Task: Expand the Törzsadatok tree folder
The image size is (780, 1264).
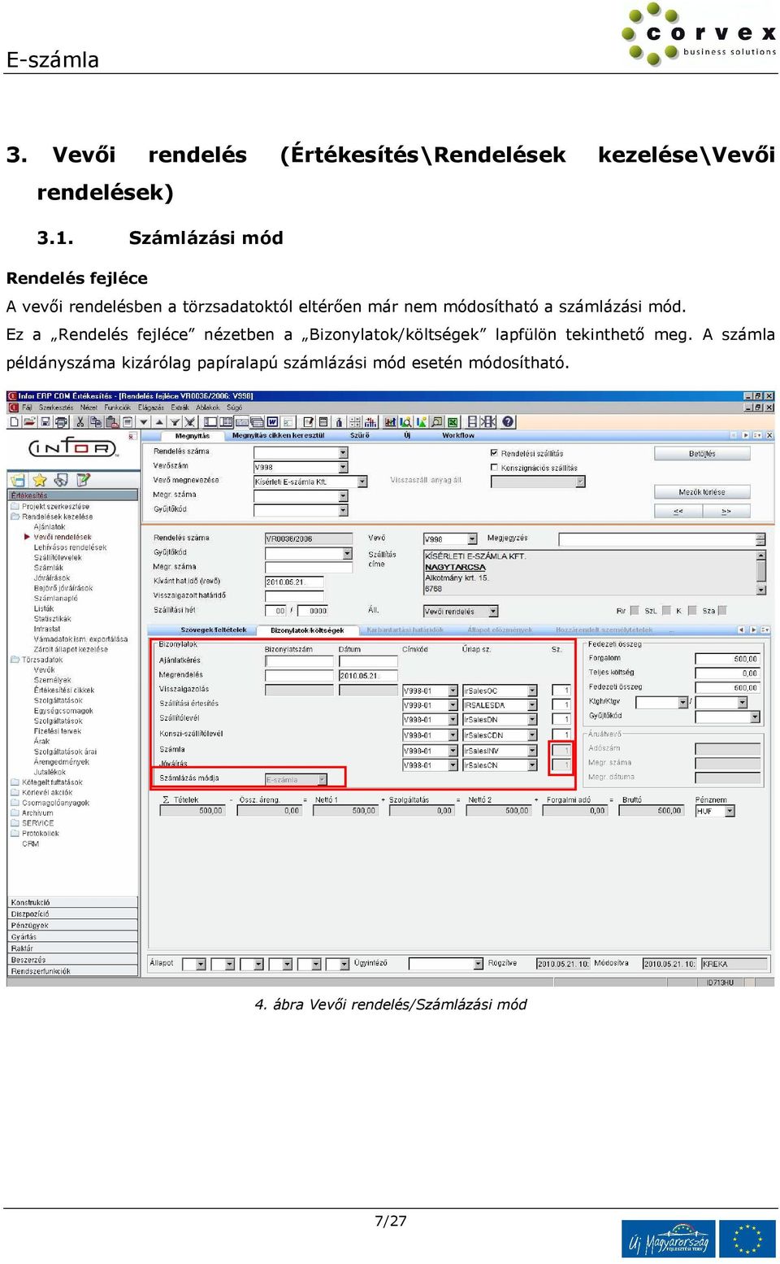Action: coord(15,660)
